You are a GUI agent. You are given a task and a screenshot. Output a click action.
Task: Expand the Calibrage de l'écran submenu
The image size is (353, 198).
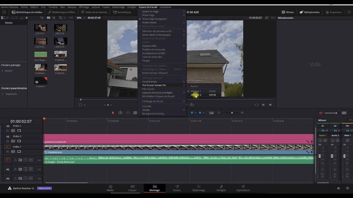click(x=163, y=101)
